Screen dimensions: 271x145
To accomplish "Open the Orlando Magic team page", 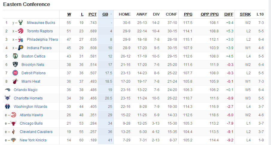I will 26,90.
